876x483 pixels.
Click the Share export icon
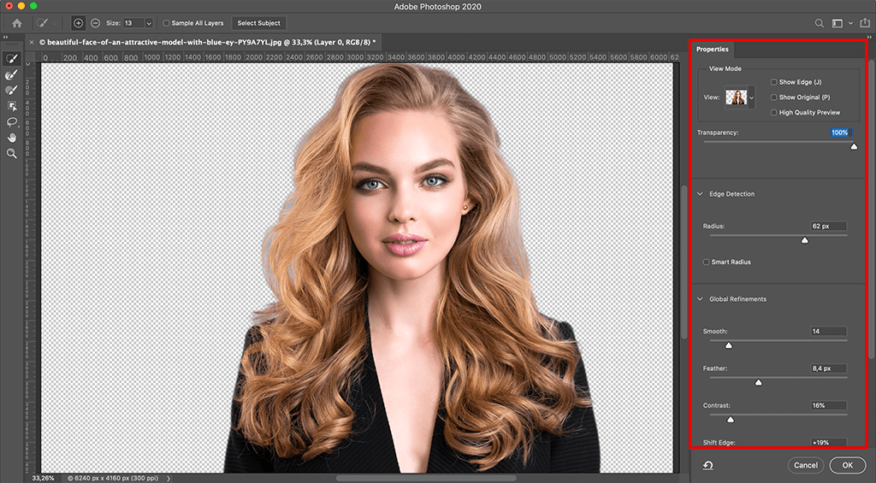tap(865, 23)
